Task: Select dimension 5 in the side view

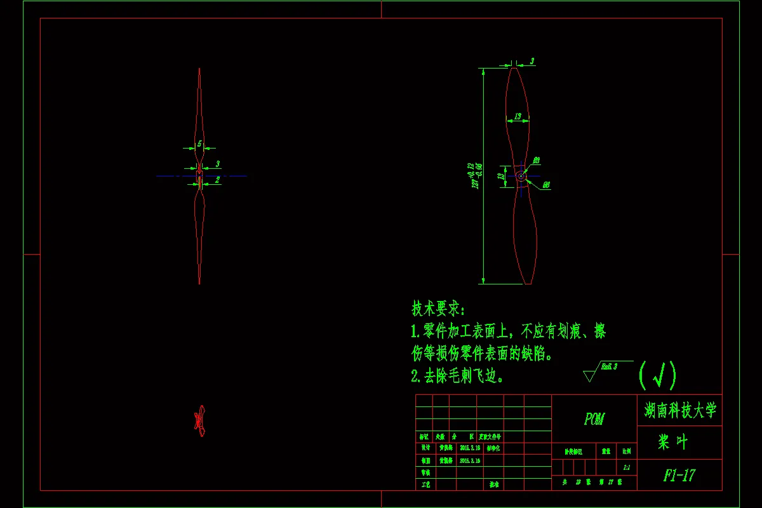Action: [x=199, y=144]
